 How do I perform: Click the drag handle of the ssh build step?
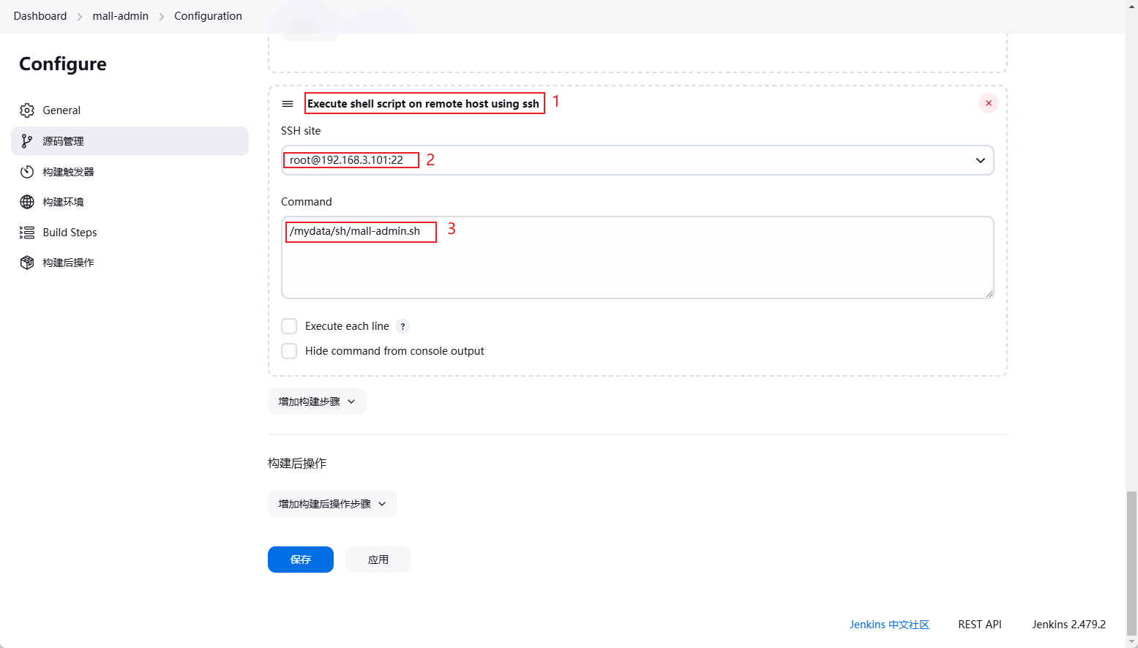tap(288, 104)
